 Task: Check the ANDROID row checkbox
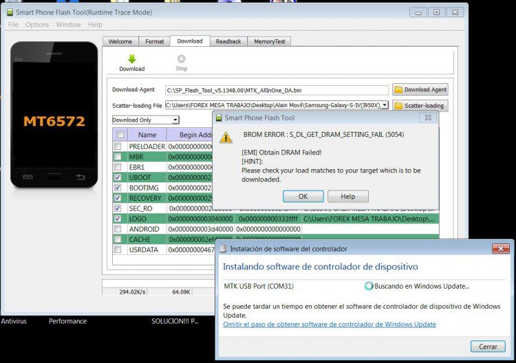118,229
